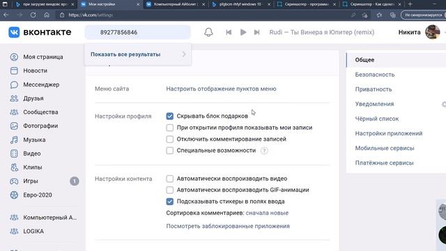Click the Видео sidebar icon
This screenshot has width=446, height=251.
pyautogui.click(x=14, y=153)
